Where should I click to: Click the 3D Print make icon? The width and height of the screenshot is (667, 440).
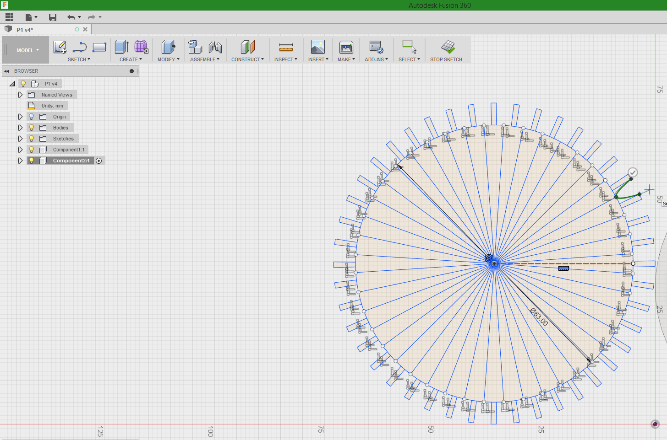[x=346, y=47]
